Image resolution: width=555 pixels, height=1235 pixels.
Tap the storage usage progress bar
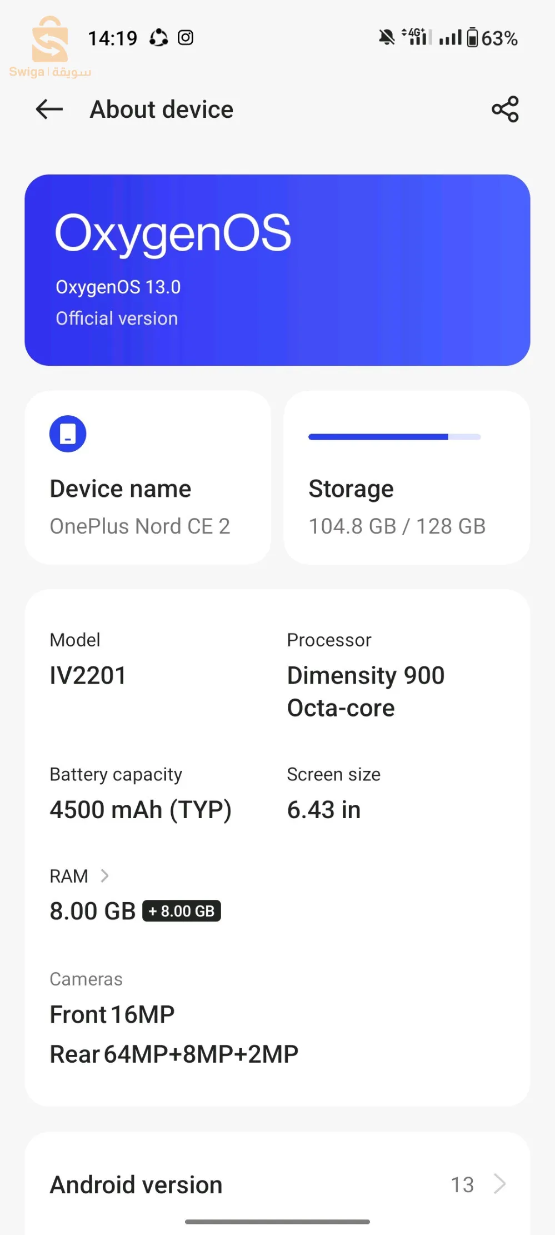tap(394, 437)
